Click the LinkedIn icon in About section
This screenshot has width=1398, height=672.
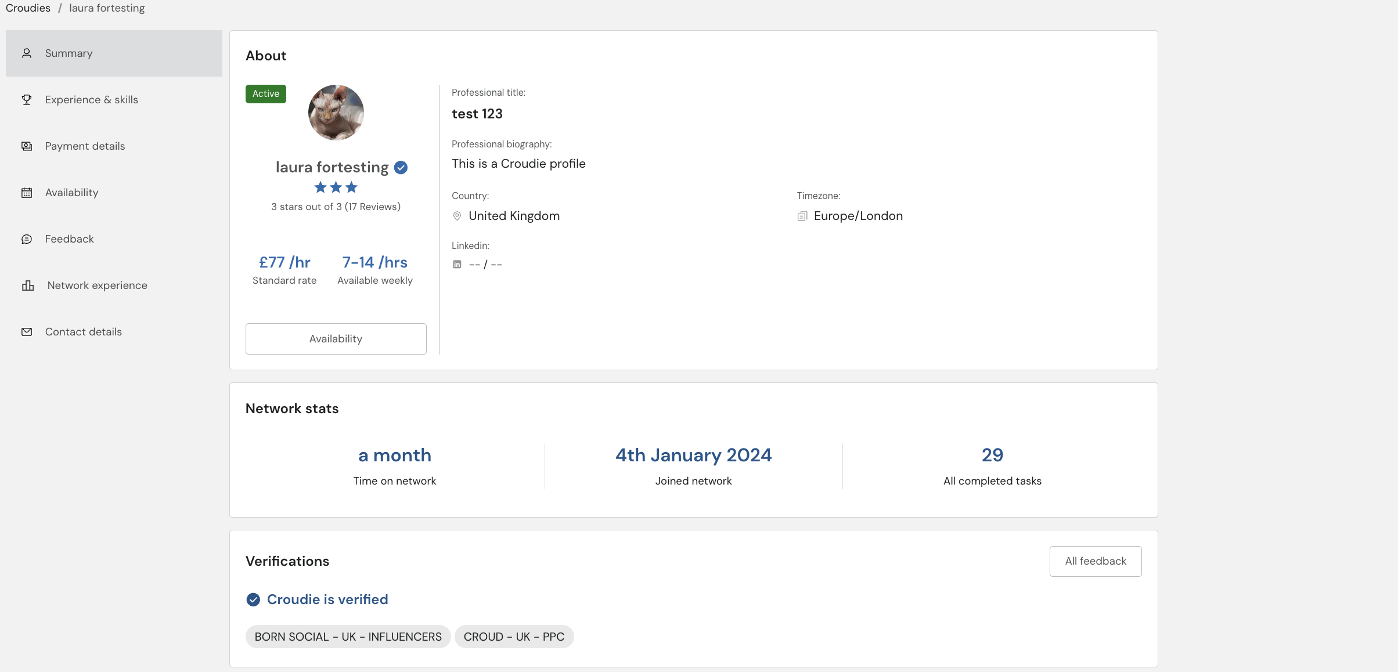click(x=457, y=265)
